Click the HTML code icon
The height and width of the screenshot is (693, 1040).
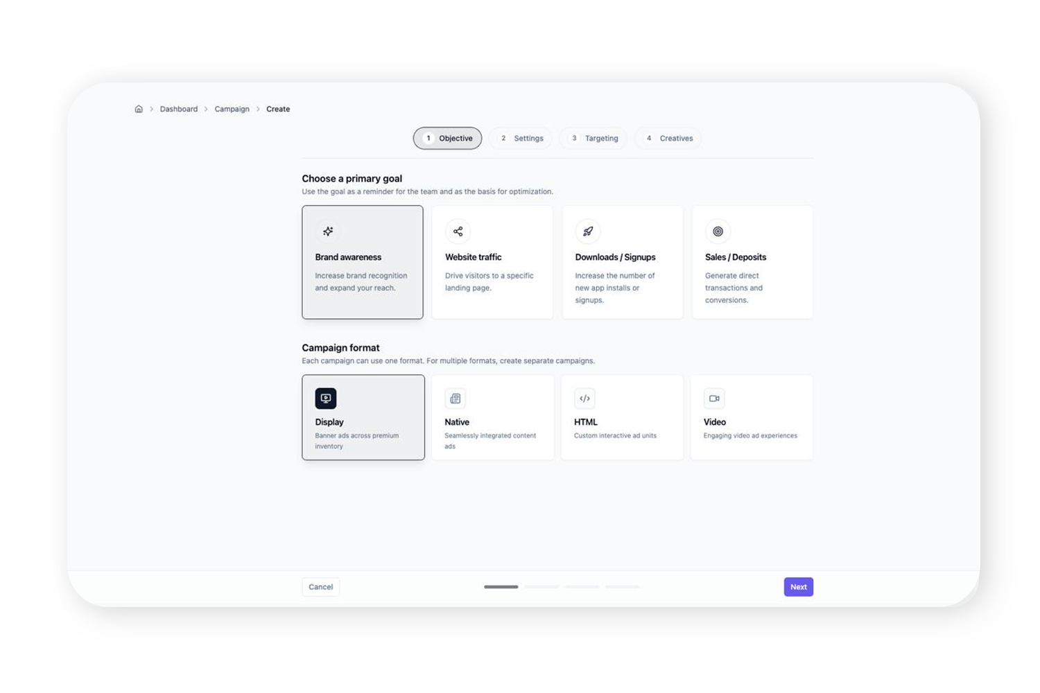[x=584, y=398]
